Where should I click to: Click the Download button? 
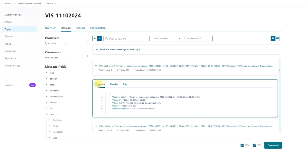tap(273, 145)
